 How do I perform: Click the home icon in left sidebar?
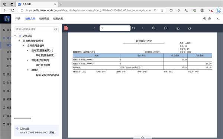coord(4,30)
